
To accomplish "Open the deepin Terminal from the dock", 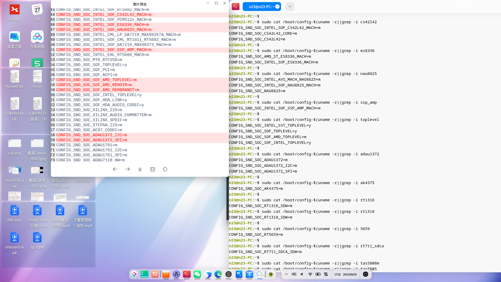I will (x=187, y=274).
